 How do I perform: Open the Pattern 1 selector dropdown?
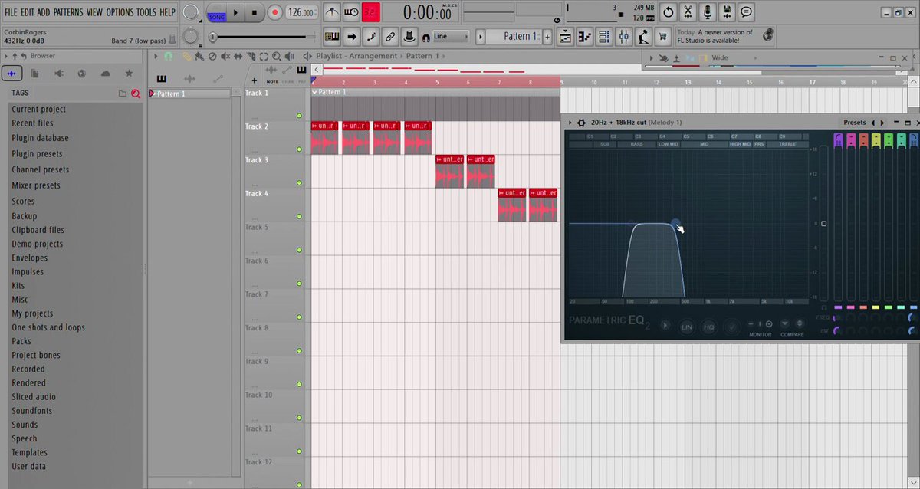515,36
